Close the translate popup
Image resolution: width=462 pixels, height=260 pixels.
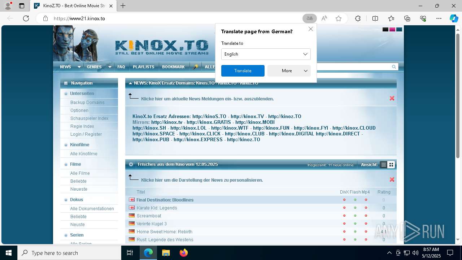(310, 29)
